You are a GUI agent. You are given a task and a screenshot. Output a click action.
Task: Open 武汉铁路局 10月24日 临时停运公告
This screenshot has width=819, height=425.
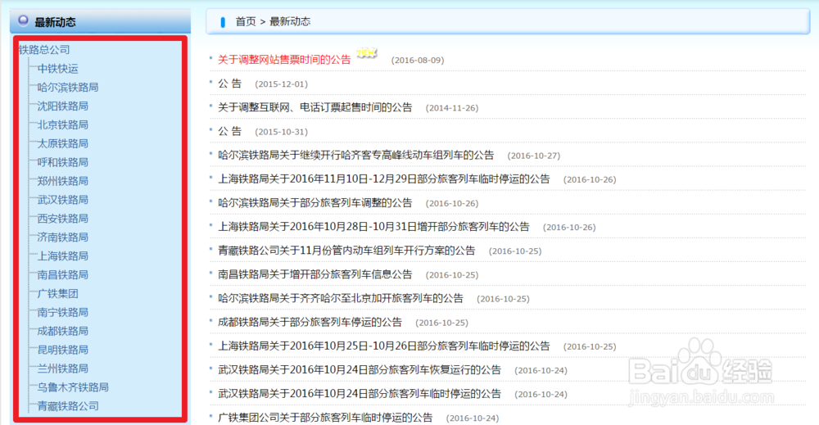pyautogui.click(x=360, y=394)
